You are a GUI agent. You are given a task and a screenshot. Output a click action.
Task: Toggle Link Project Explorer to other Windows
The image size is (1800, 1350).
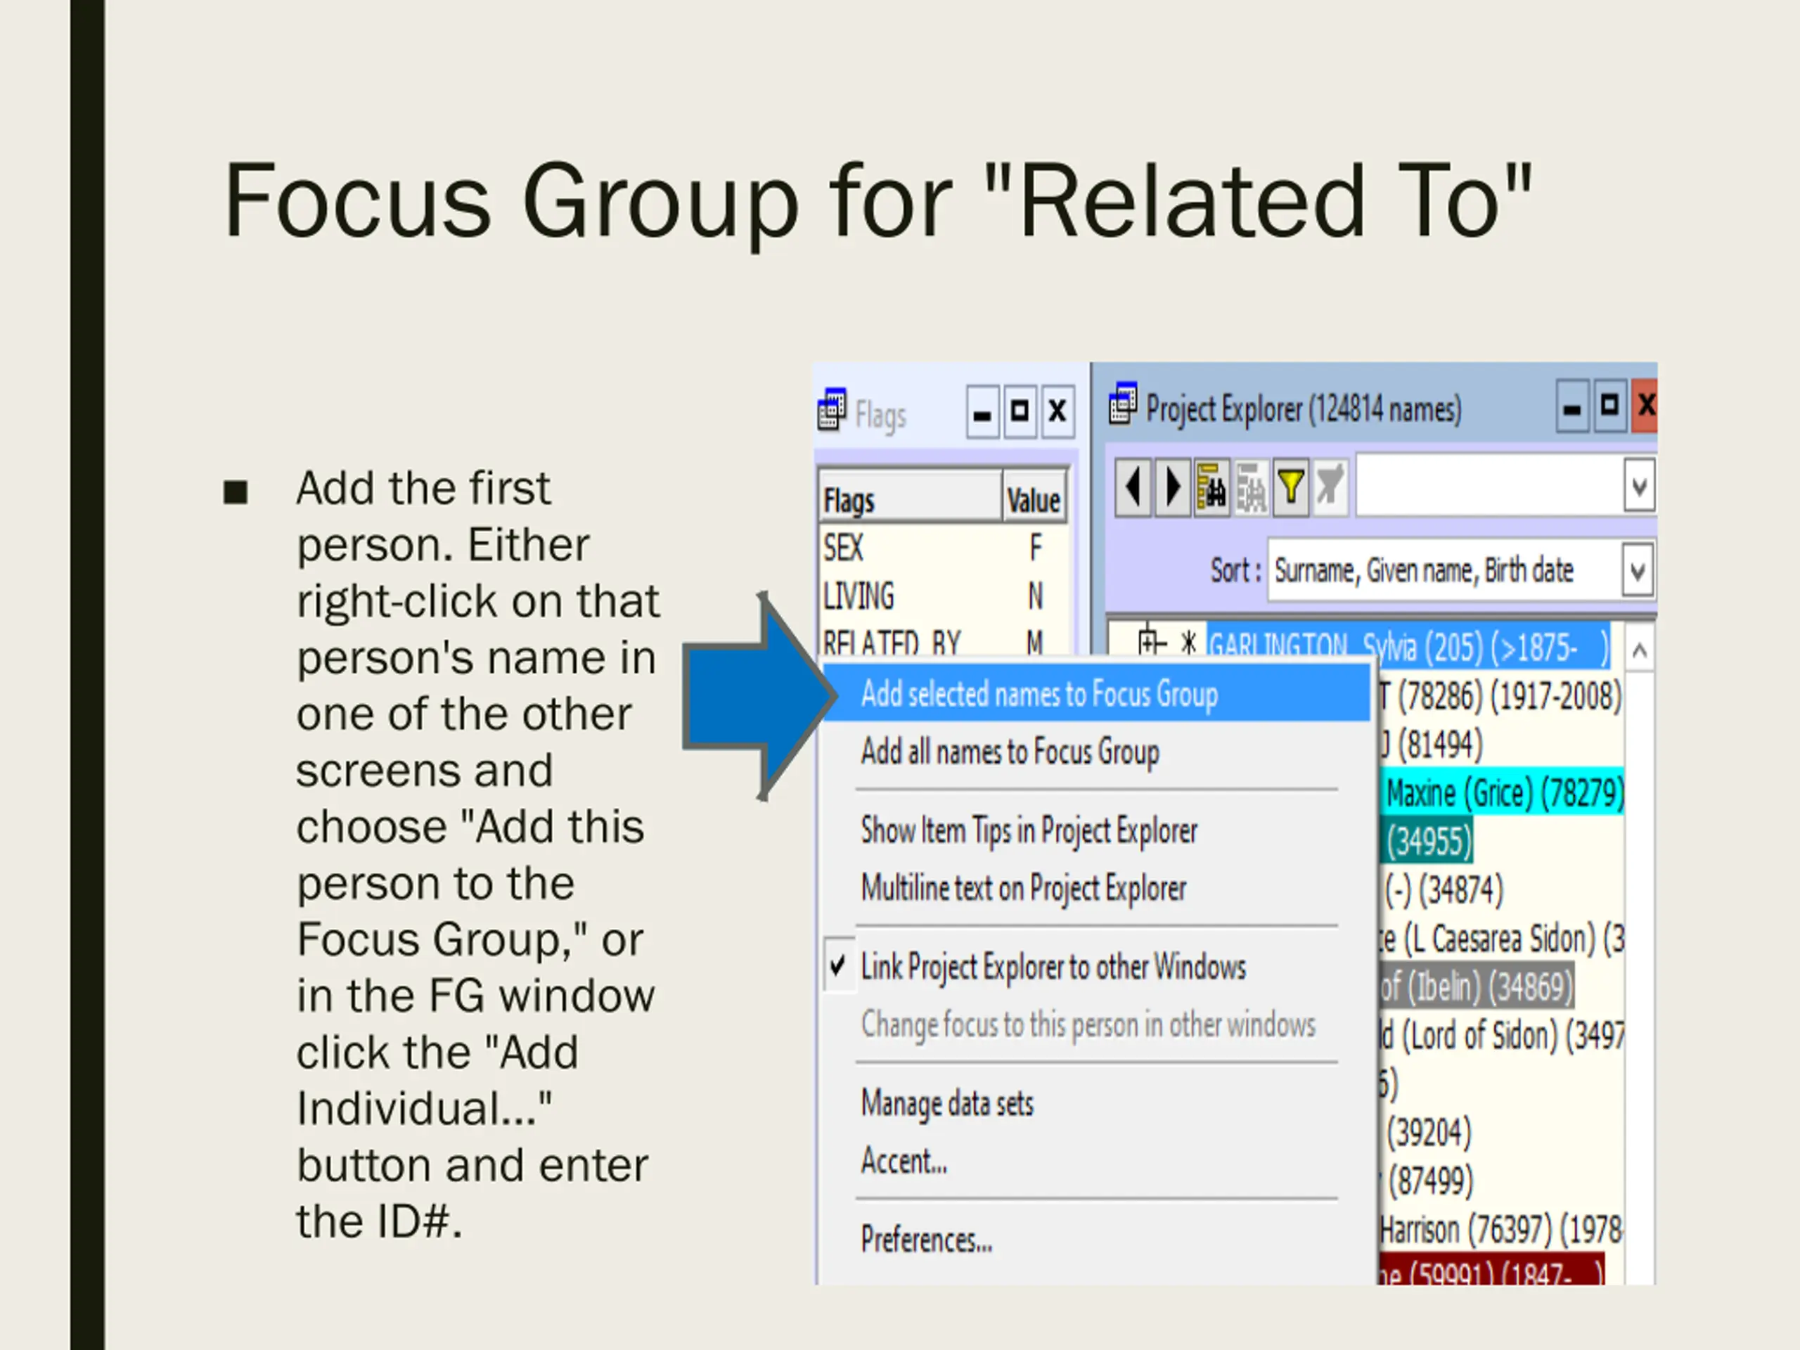[1053, 967]
